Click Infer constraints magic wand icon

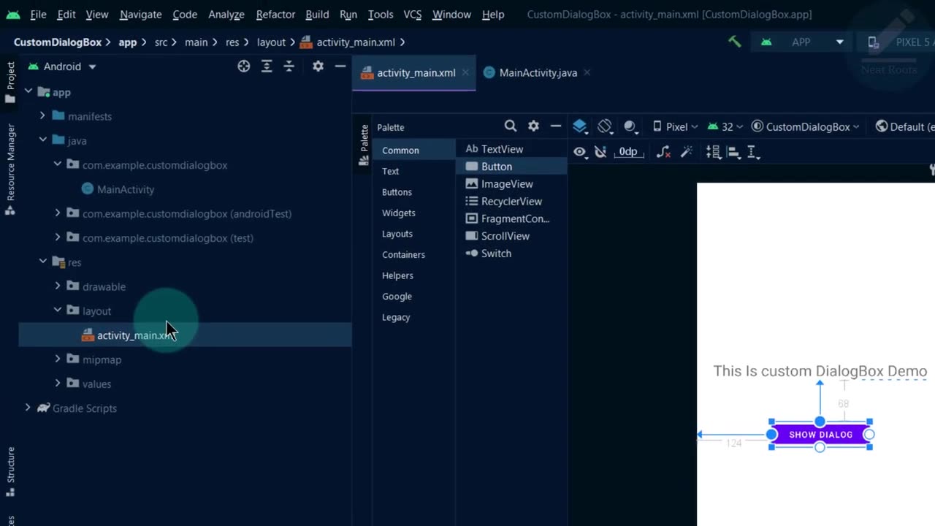687,152
